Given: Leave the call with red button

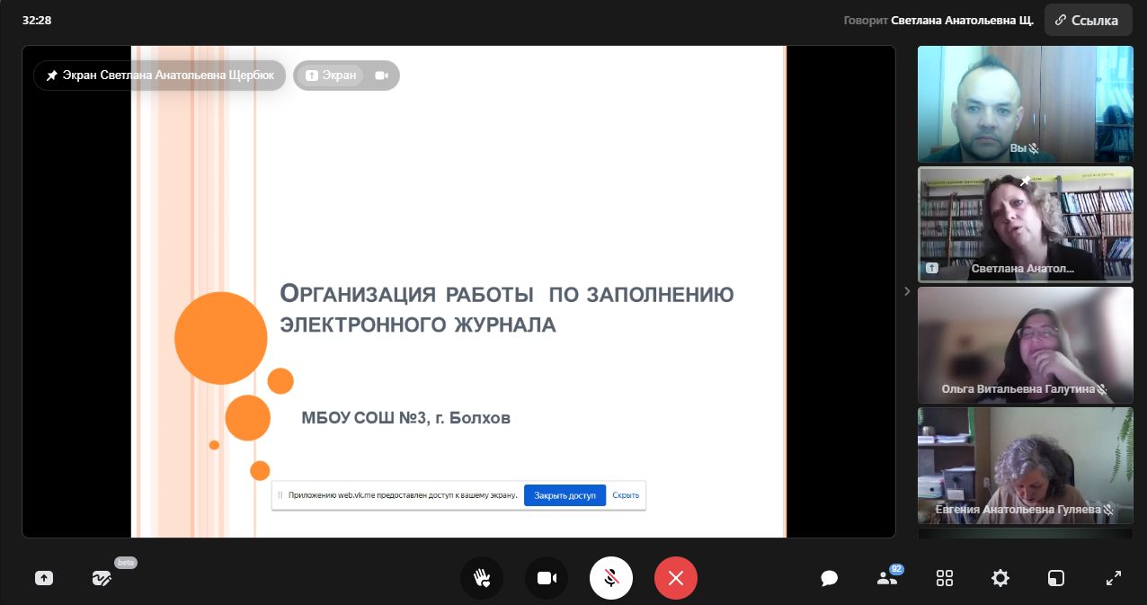Looking at the screenshot, I should 676,578.
